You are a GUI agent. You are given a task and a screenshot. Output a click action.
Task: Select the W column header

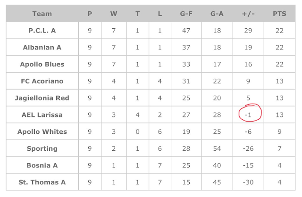pos(114,14)
